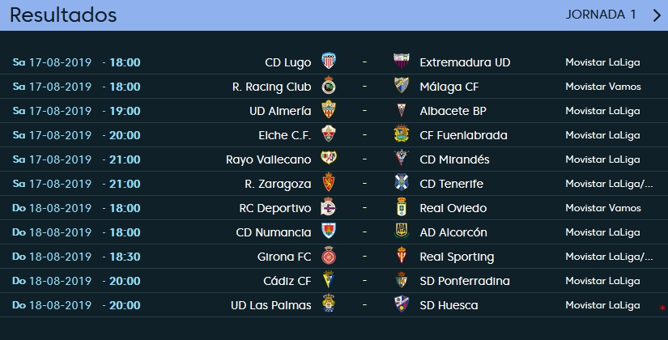Screen dimensions: 668x340
Task: Click the UD Almería crest icon
Action: point(329,109)
